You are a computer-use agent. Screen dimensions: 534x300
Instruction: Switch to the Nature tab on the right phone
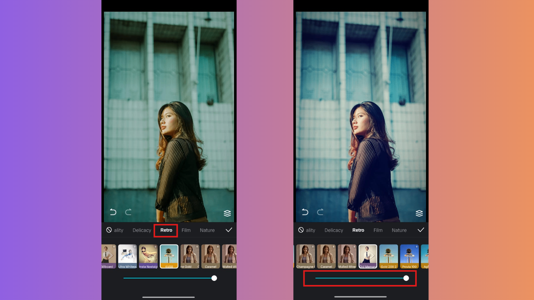(x=399, y=230)
